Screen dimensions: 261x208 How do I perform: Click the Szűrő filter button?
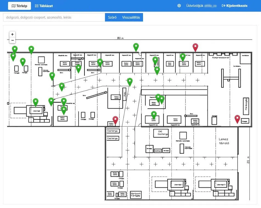click(112, 17)
